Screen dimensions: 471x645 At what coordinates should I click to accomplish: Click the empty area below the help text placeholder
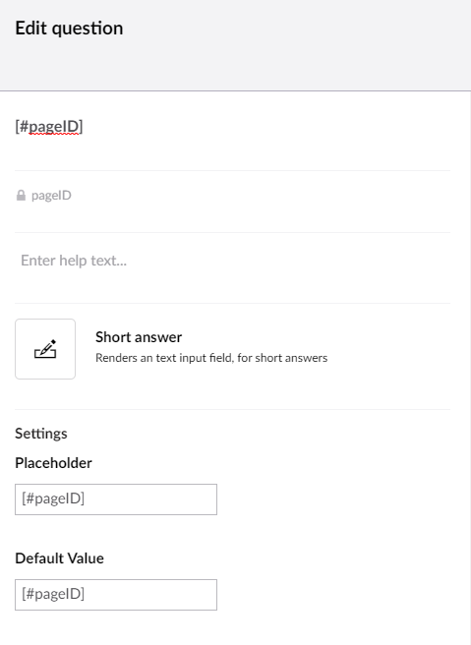point(232,286)
